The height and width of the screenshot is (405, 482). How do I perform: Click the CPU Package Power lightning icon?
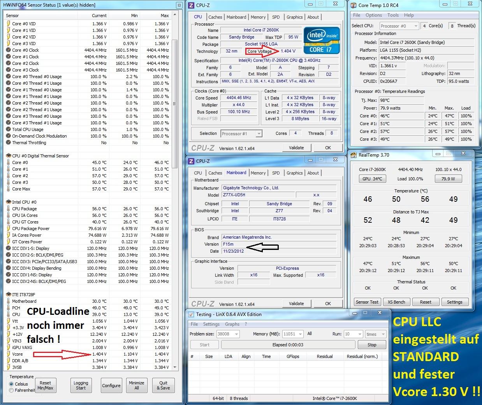pos(8,228)
